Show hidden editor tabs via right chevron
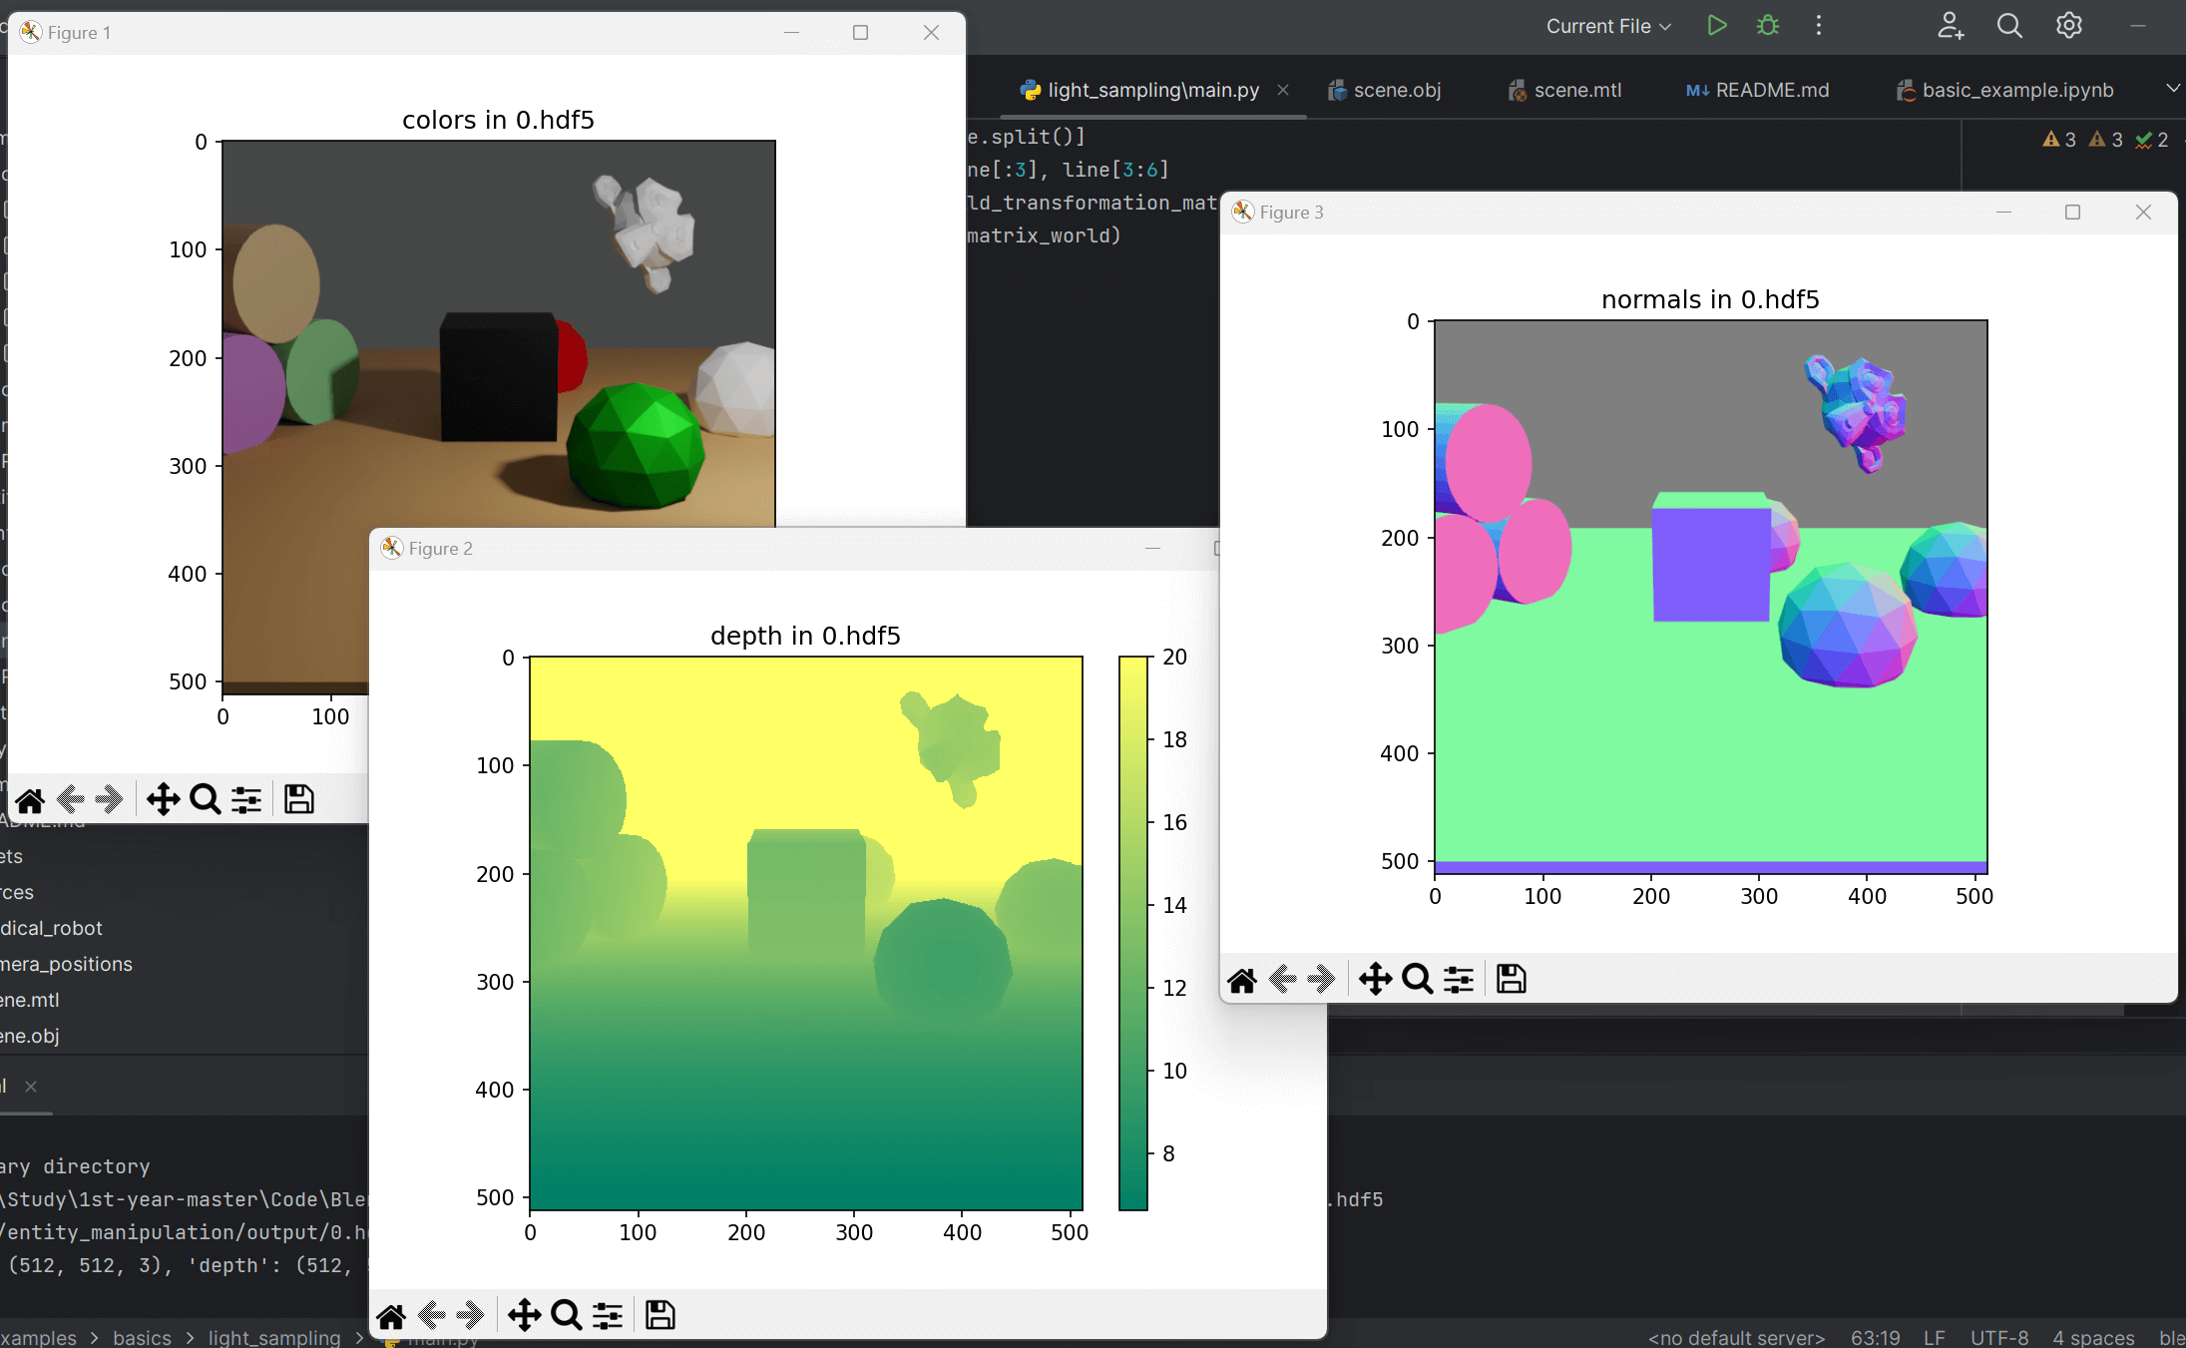 pyautogui.click(x=2173, y=88)
